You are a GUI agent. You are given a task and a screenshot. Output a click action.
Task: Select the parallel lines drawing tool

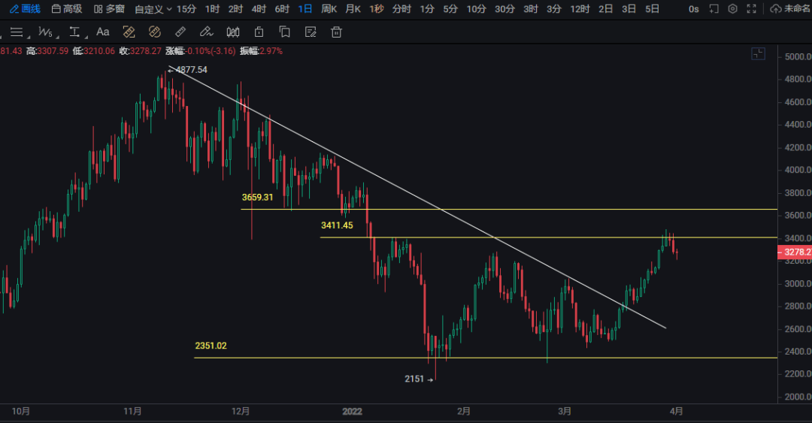click(x=17, y=32)
